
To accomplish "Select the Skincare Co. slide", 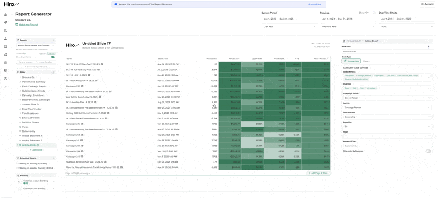I will pos(28,77).
